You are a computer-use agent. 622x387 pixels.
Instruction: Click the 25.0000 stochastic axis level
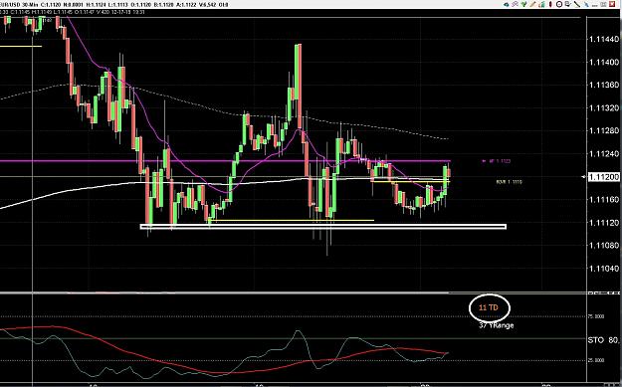[595, 360]
